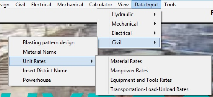
Task: Select the Civil entry in Data Input dropdown
Action: pyautogui.click(x=129, y=42)
